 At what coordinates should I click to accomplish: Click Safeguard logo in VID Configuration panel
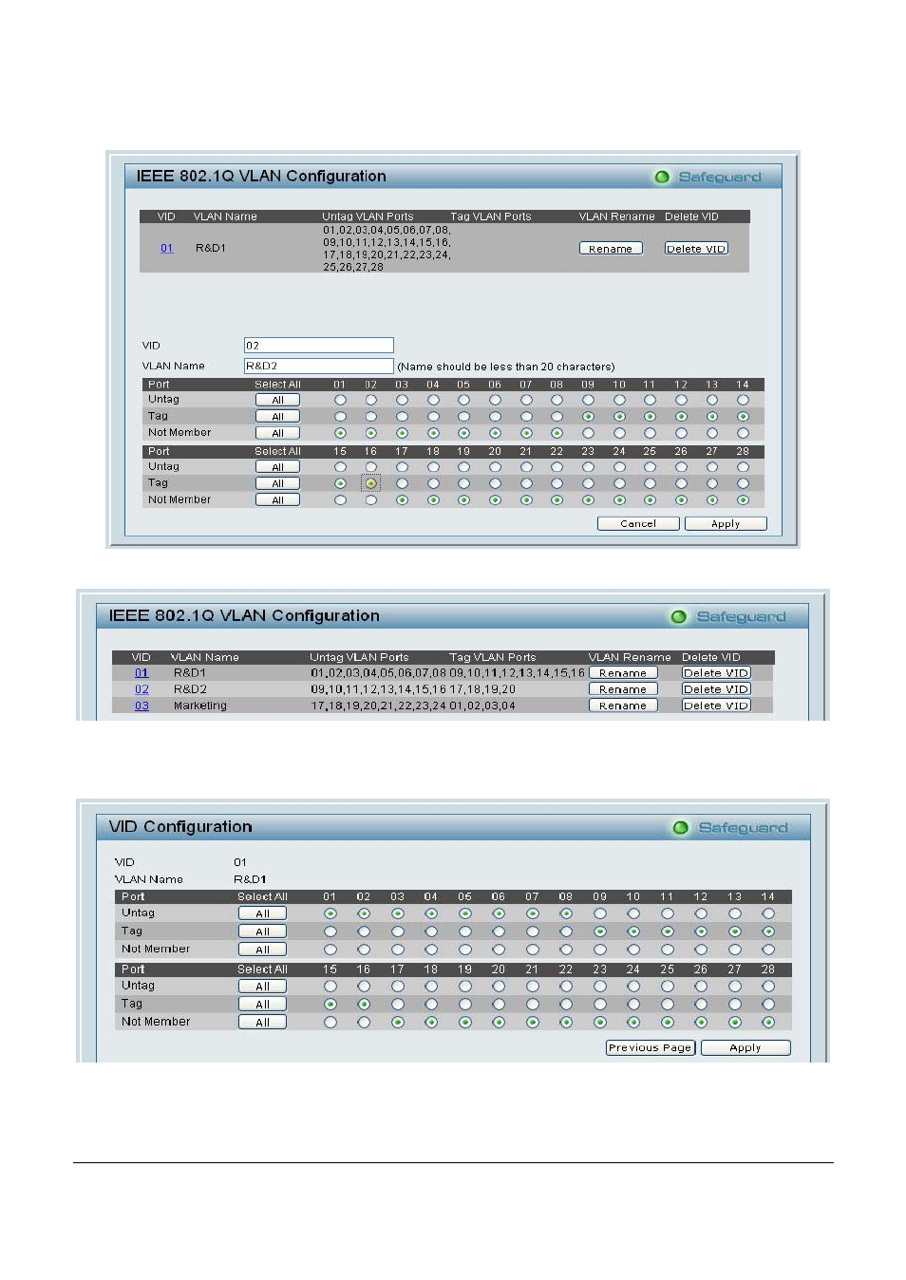[730, 827]
